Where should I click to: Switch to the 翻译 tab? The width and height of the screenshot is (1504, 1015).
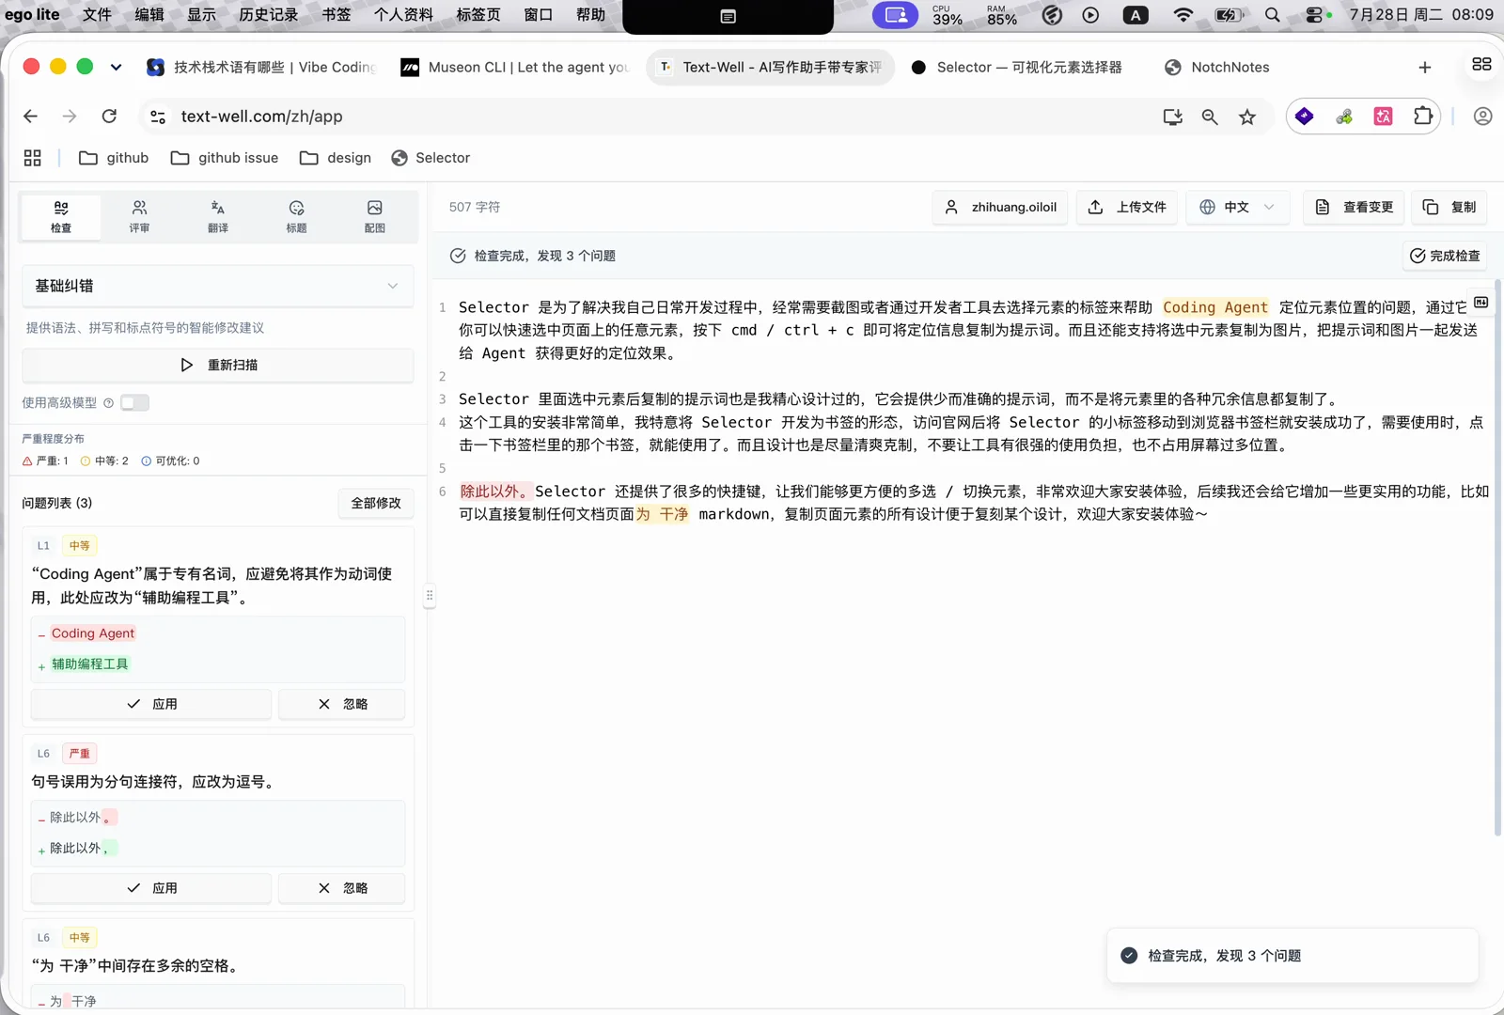tap(218, 217)
